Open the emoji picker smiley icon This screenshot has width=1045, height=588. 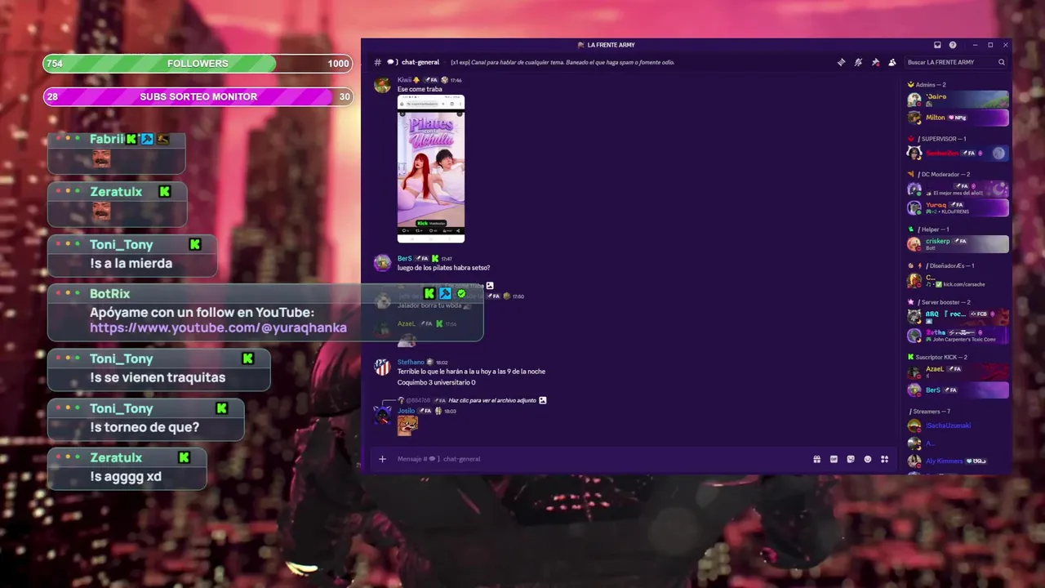(x=868, y=459)
